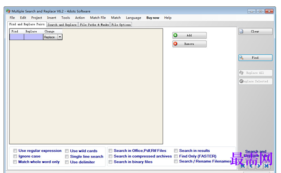Toggle Find Only (FASTER) checkbox
Image resolution: width=281 pixels, height=173 pixels.
(x=176, y=156)
